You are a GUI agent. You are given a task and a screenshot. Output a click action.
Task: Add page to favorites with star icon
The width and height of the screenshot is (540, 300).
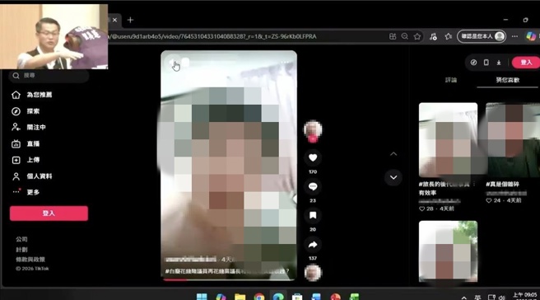417,36
